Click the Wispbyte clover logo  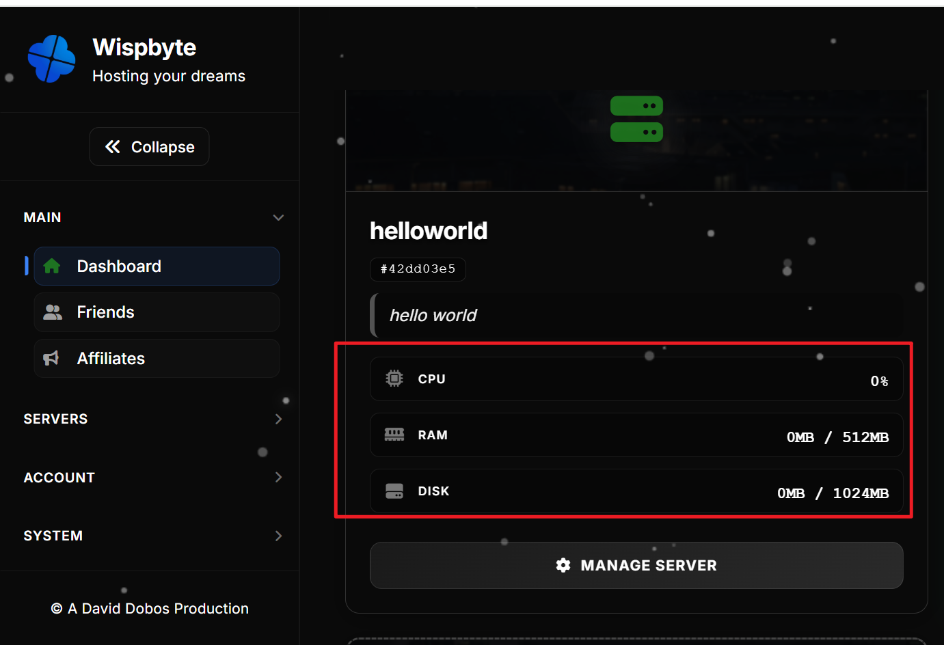click(51, 59)
